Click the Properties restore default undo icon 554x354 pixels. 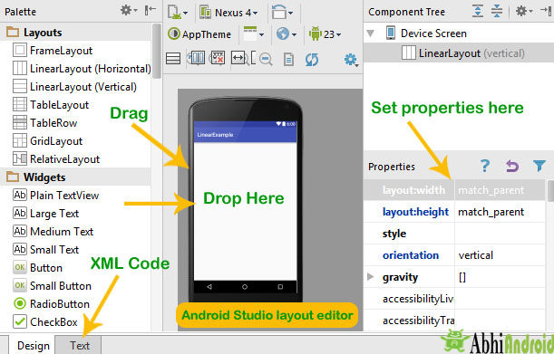(512, 166)
